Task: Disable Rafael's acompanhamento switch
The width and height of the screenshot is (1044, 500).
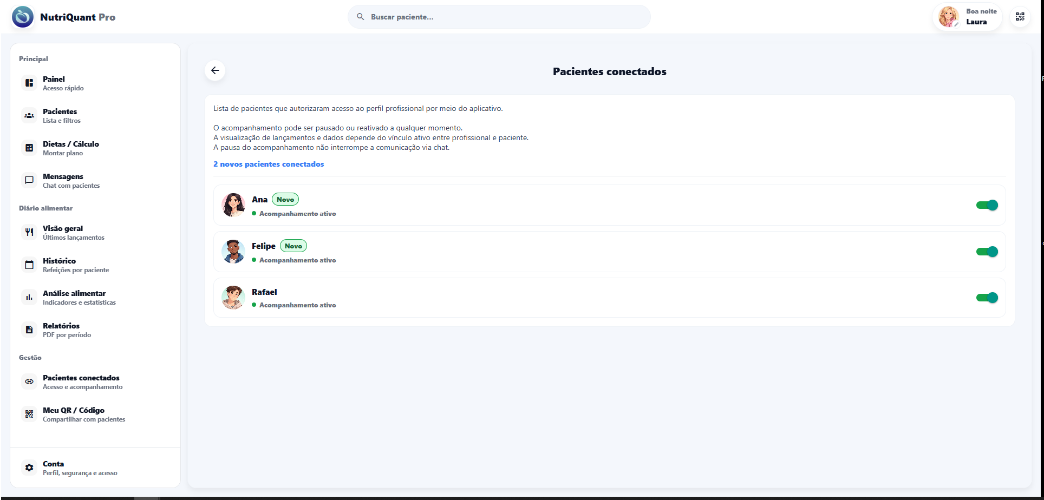Action: coord(987,298)
